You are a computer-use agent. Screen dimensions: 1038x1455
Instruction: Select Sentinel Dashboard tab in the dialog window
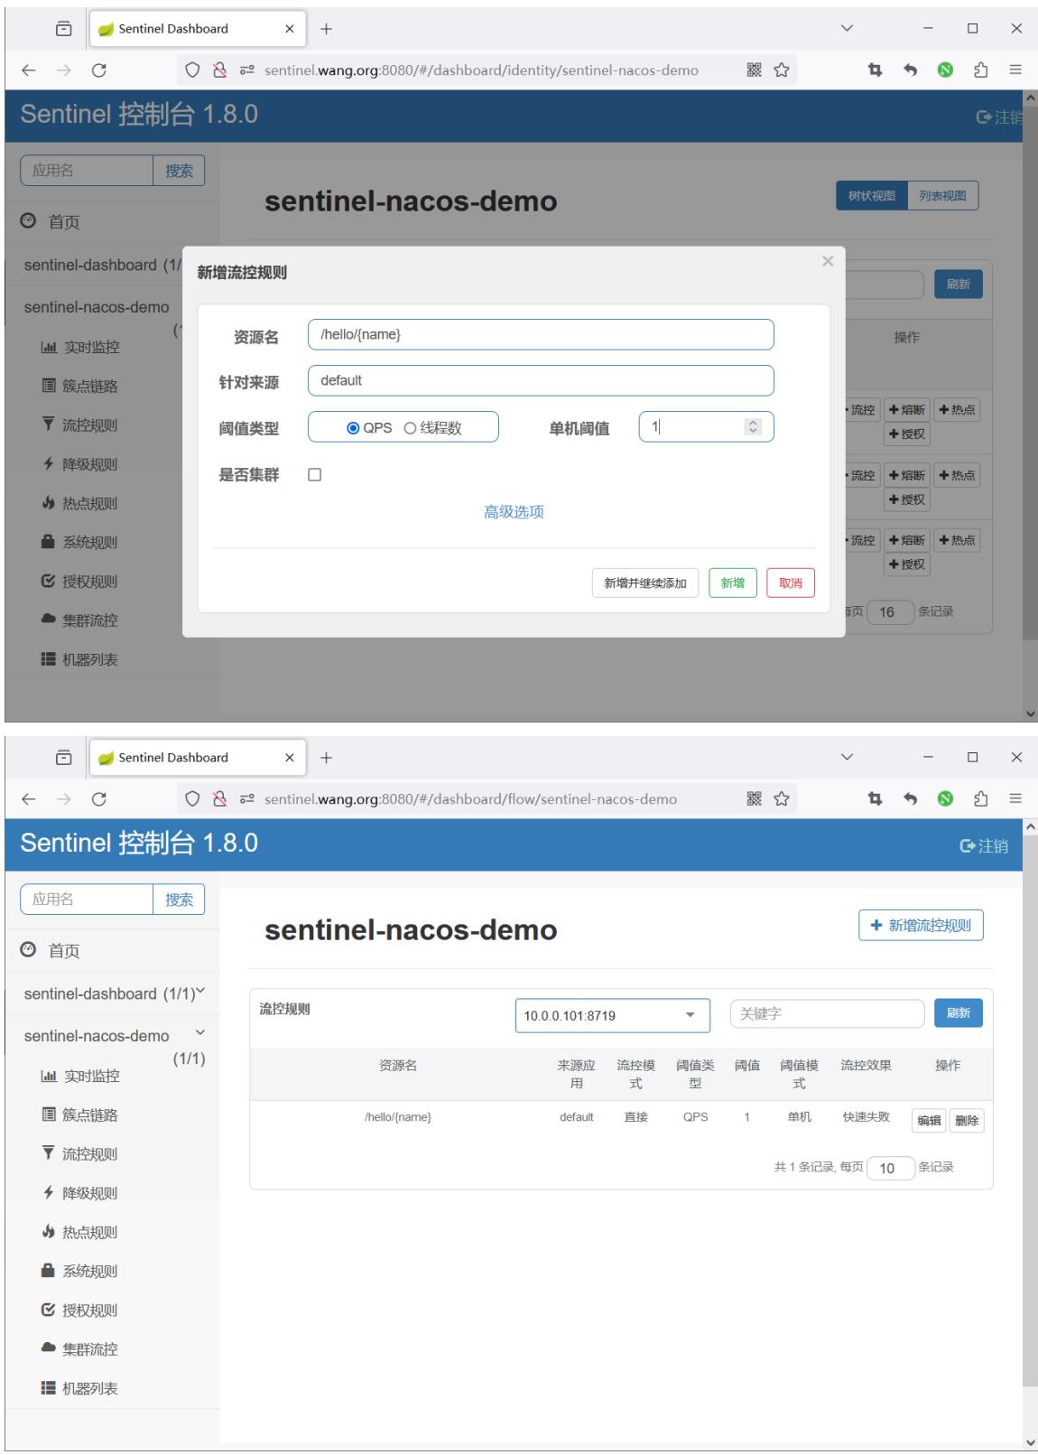click(197, 29)
